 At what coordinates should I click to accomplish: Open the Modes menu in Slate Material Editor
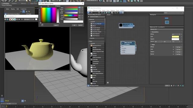pyautogui.click(x=90, y=10)
